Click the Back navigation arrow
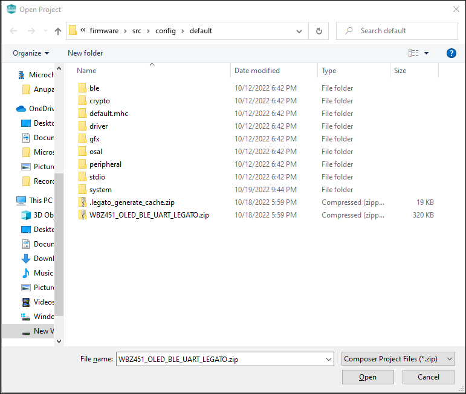 click(13, 31)
